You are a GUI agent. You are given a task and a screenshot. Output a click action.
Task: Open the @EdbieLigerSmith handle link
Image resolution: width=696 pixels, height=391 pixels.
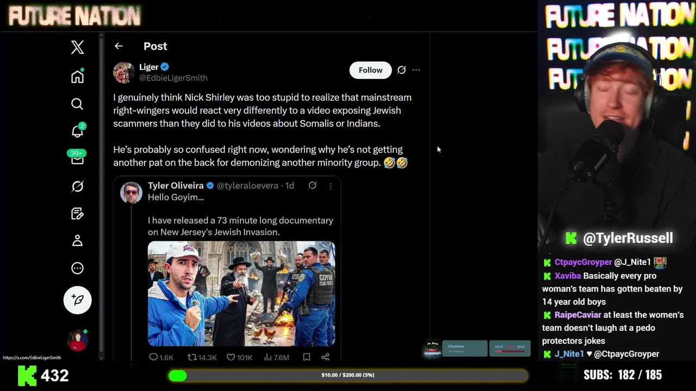point(173,78)
